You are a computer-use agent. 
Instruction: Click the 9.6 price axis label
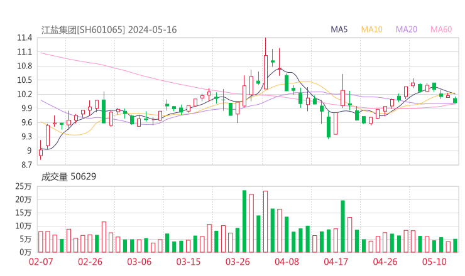point(26,122)
